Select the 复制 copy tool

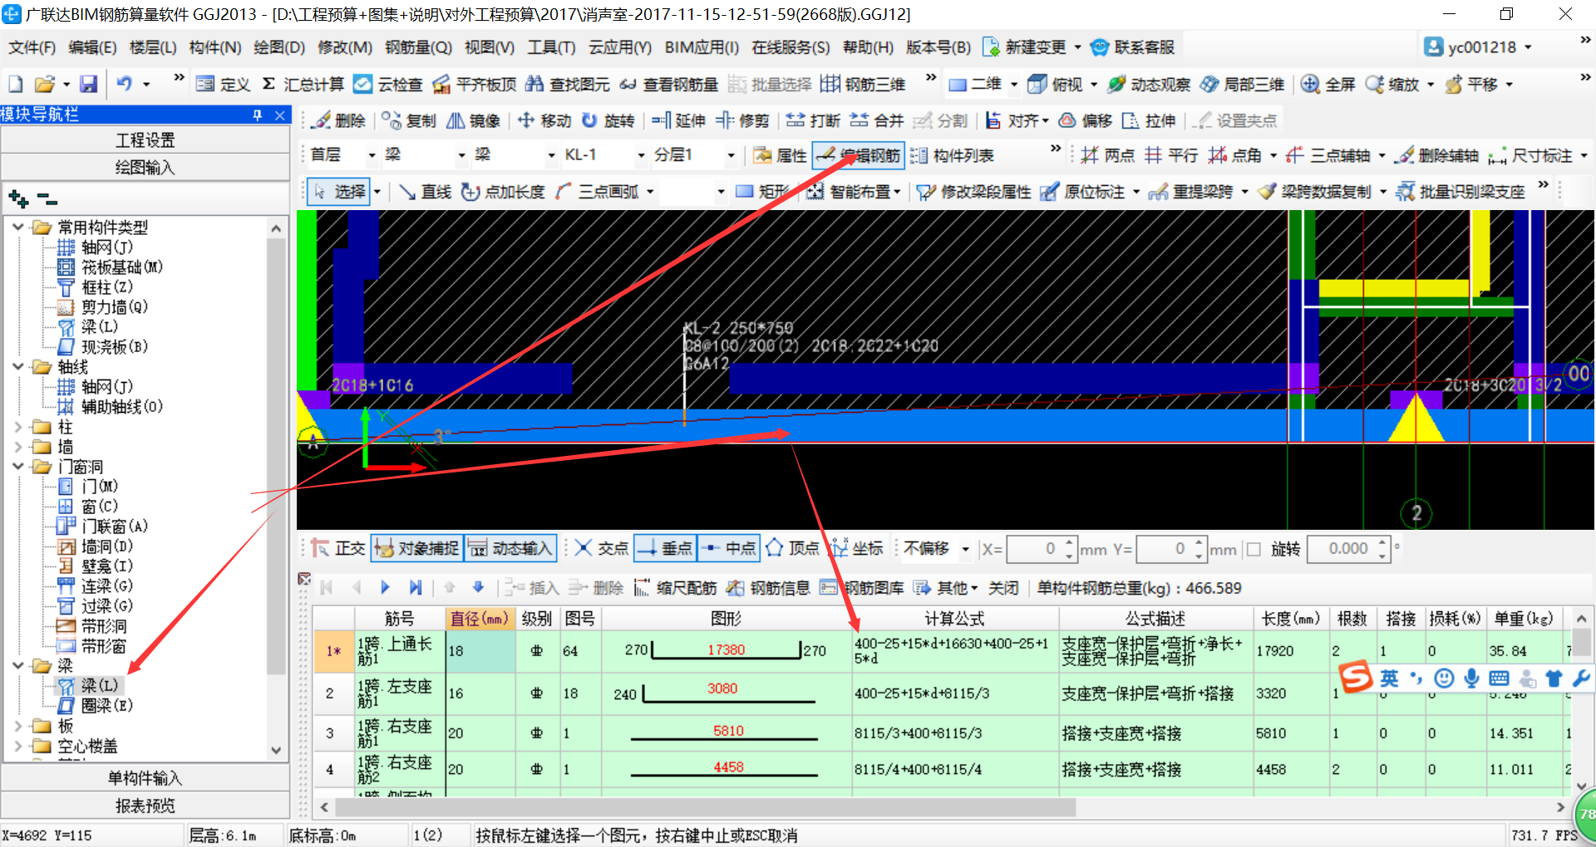pyautogui.click(x=409, y=120)
